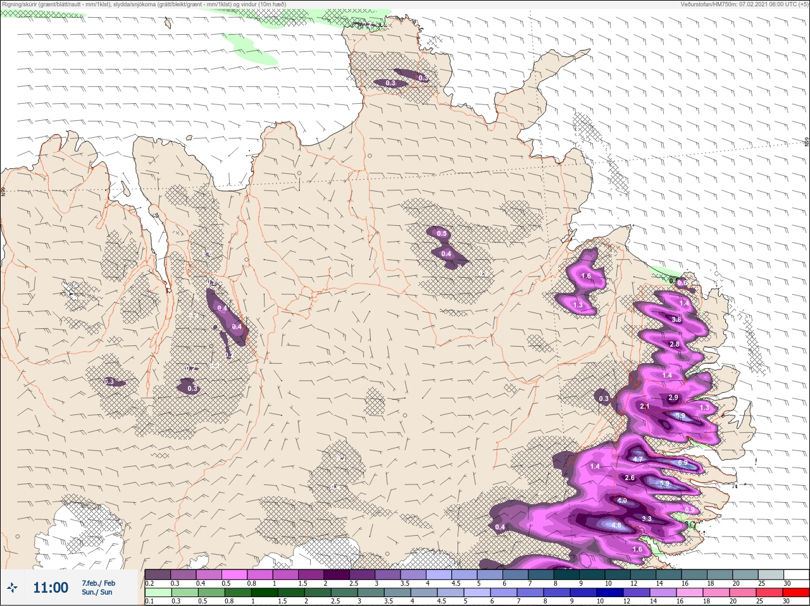
Task: Click the 0.2 label on upper legend
Action: pos(149,583)
